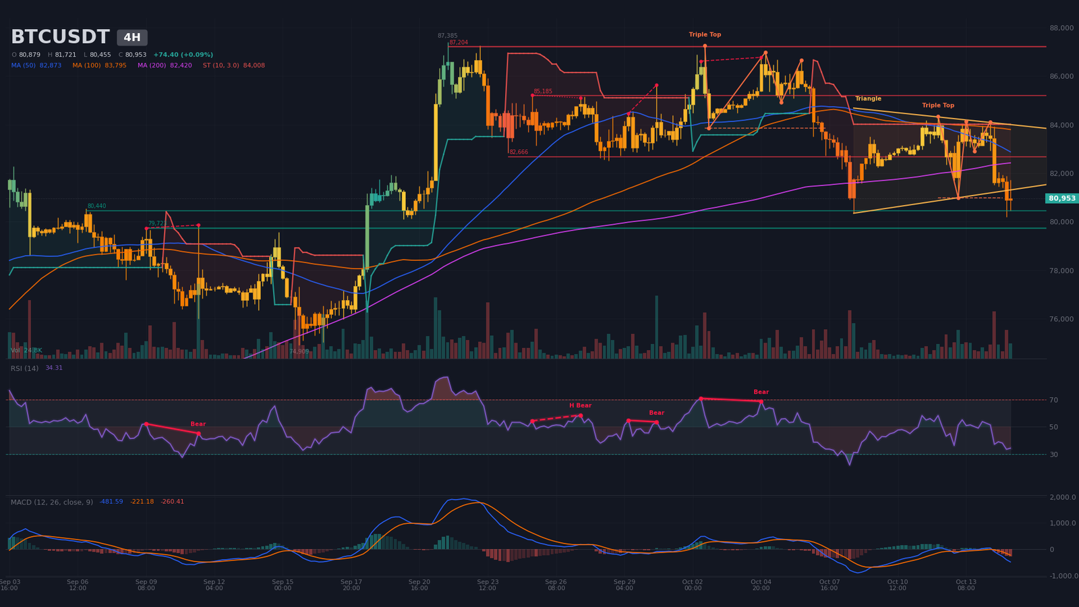1079x607 pixels.
Task: Click the MACD histogram value -260.41
Action: tap(172, 502)
